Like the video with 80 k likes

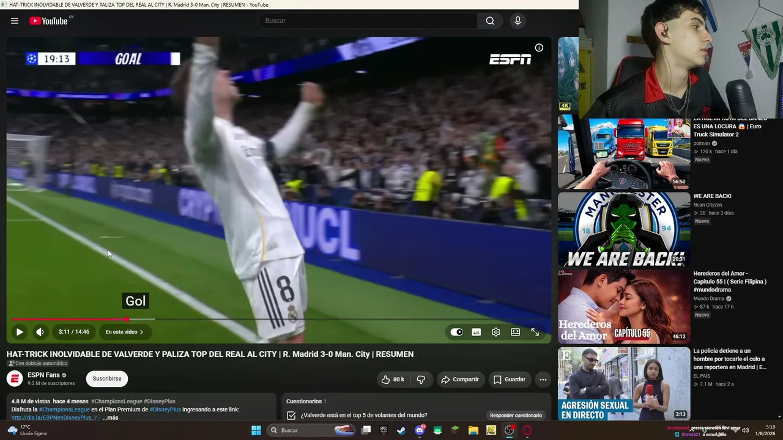(393, 380)
